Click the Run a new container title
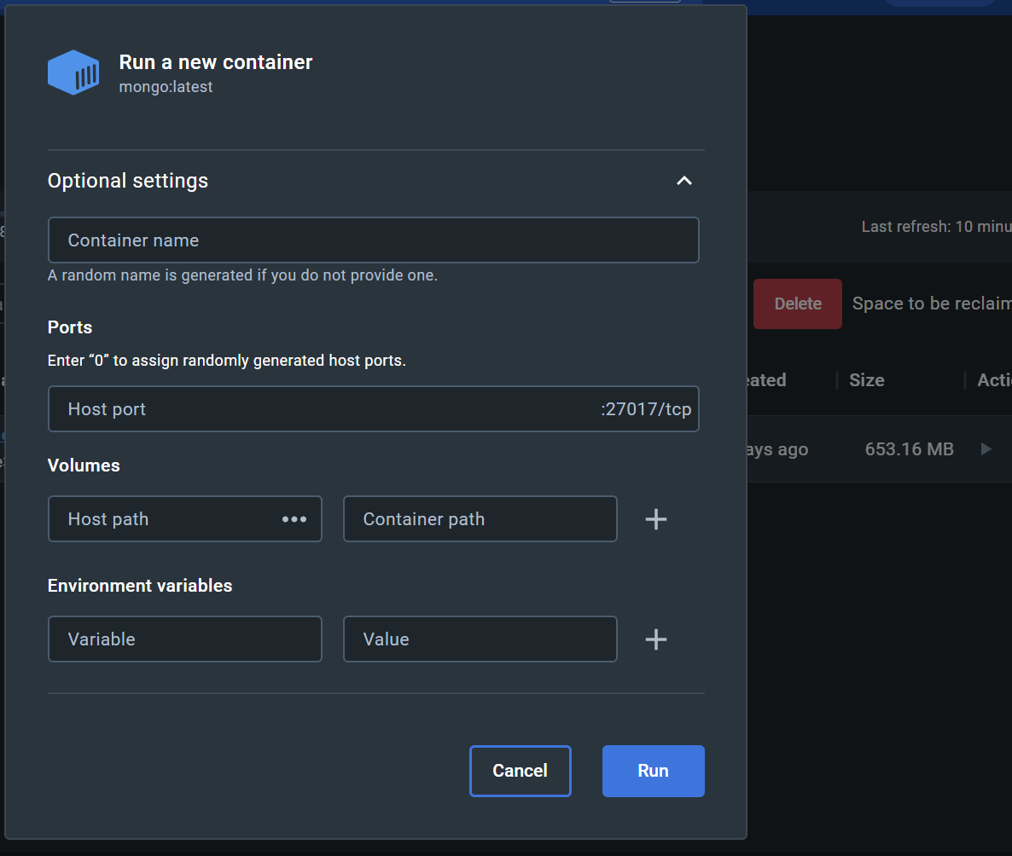This screenshot has height=856, width=1012. (216, 62)
